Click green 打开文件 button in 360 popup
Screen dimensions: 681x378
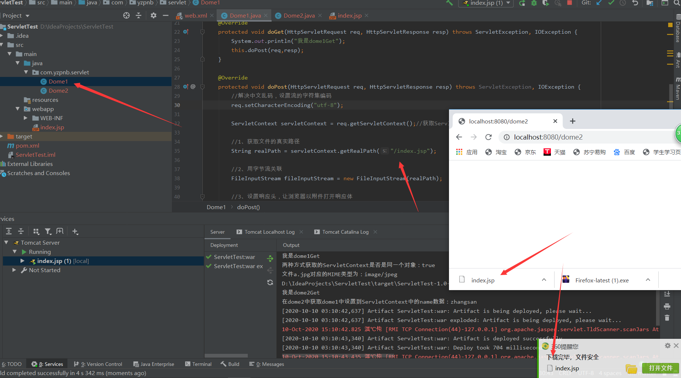(660, 368)
